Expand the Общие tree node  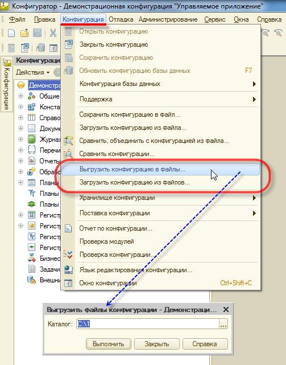20,96
